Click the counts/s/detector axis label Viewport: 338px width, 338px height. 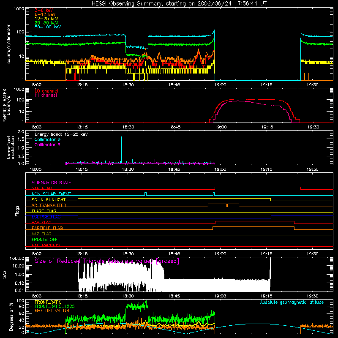pyautogui.click(x=9, y=44)
